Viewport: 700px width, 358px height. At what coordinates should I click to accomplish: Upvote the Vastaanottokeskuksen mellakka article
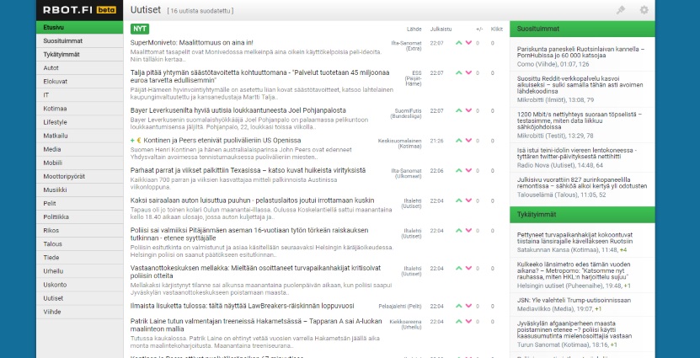pos(459,268)
